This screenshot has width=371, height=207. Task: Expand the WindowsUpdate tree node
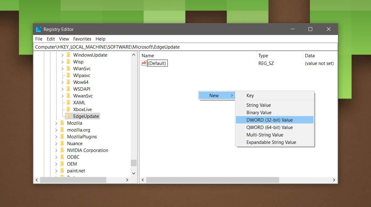[62, 55]
